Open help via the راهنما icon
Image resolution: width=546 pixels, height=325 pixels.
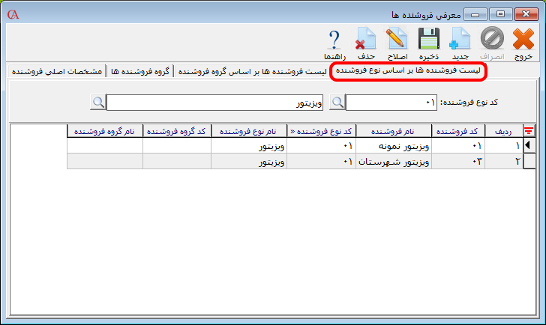point(334,43)
